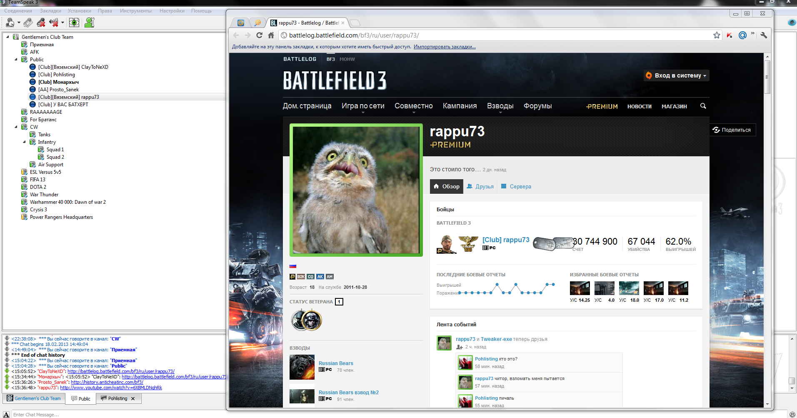The width and height of the screenshot is (797, 418).
Task: Open the TeamSpeak contacts manager icon
Action: [x=89, y=23]
